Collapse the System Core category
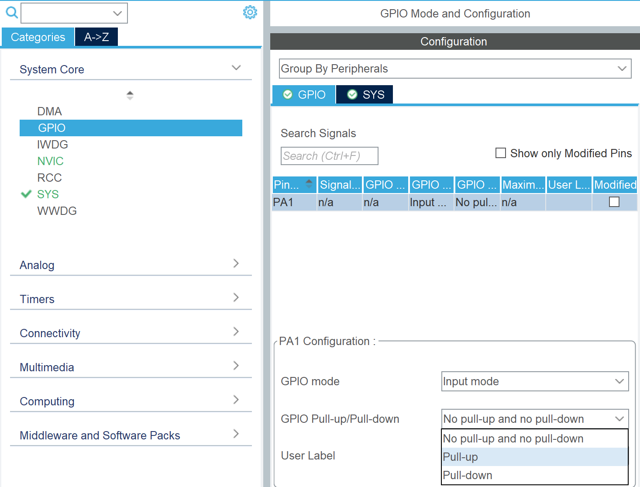 (x=236, y=68)
